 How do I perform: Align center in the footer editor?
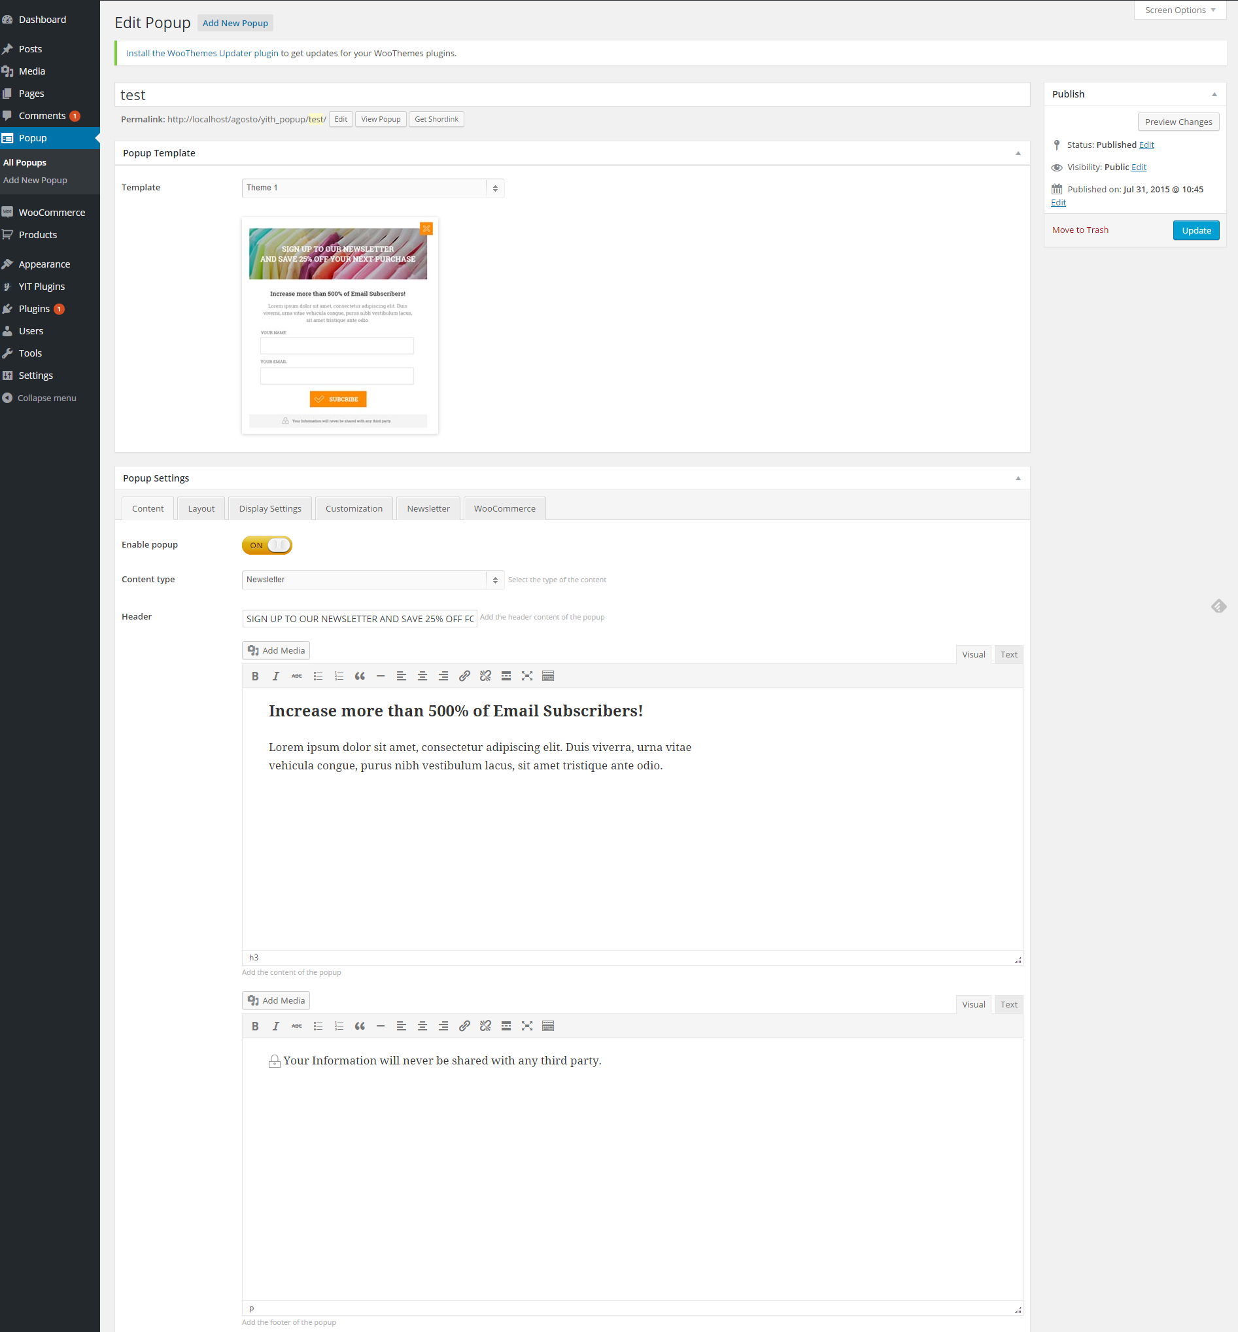(422, 1026)
